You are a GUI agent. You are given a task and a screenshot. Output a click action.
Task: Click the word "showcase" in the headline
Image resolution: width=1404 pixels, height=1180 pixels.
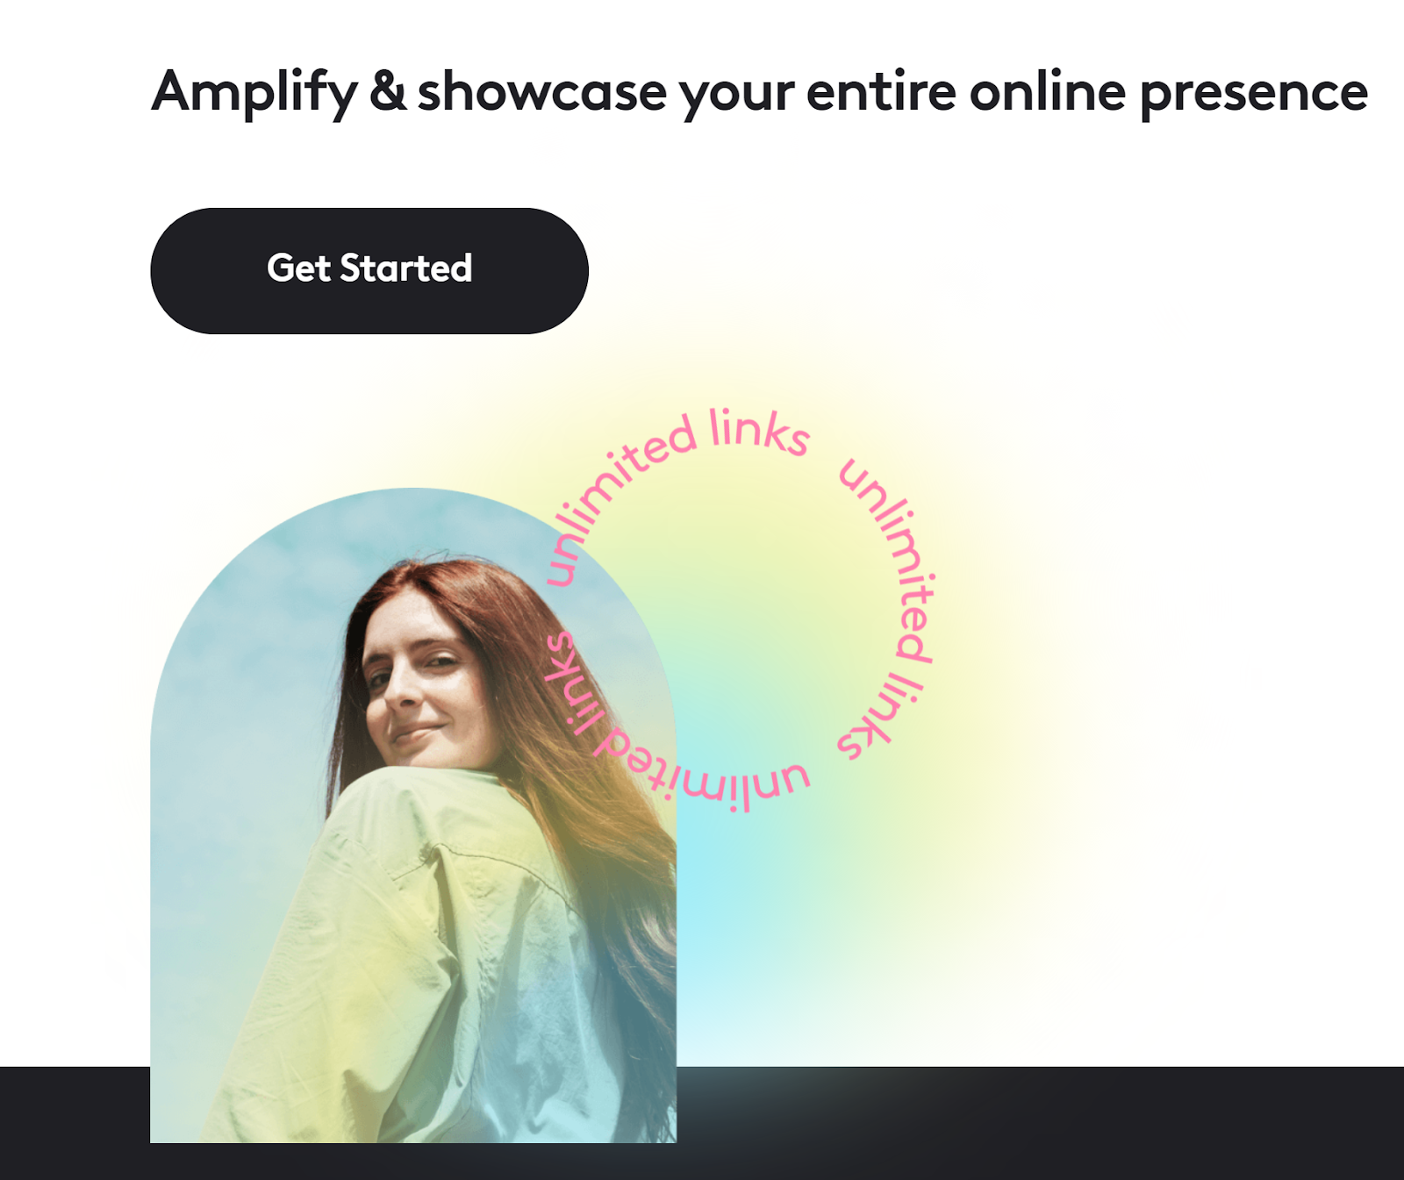(542, 91)
